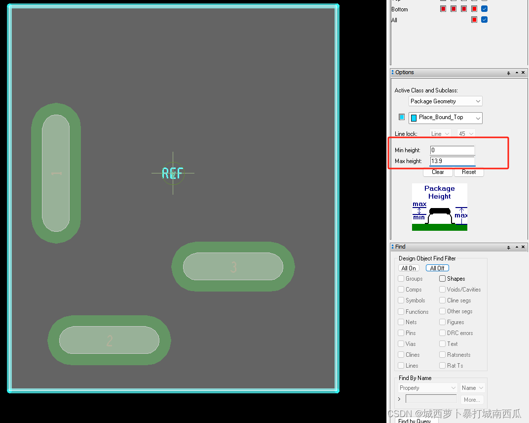Screen dimensions: 529x423
Task: Select horizontal pad 2 on the canvas
Action: pyautogui.click(x=110, y=340)
